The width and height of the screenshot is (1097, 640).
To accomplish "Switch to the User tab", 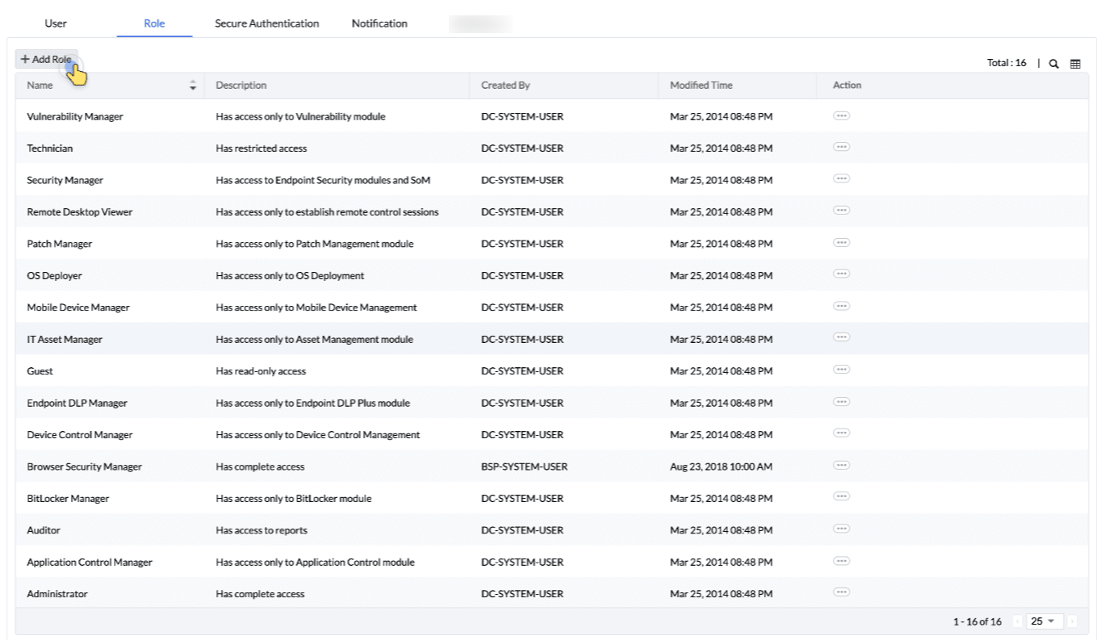I will point(55,23).
